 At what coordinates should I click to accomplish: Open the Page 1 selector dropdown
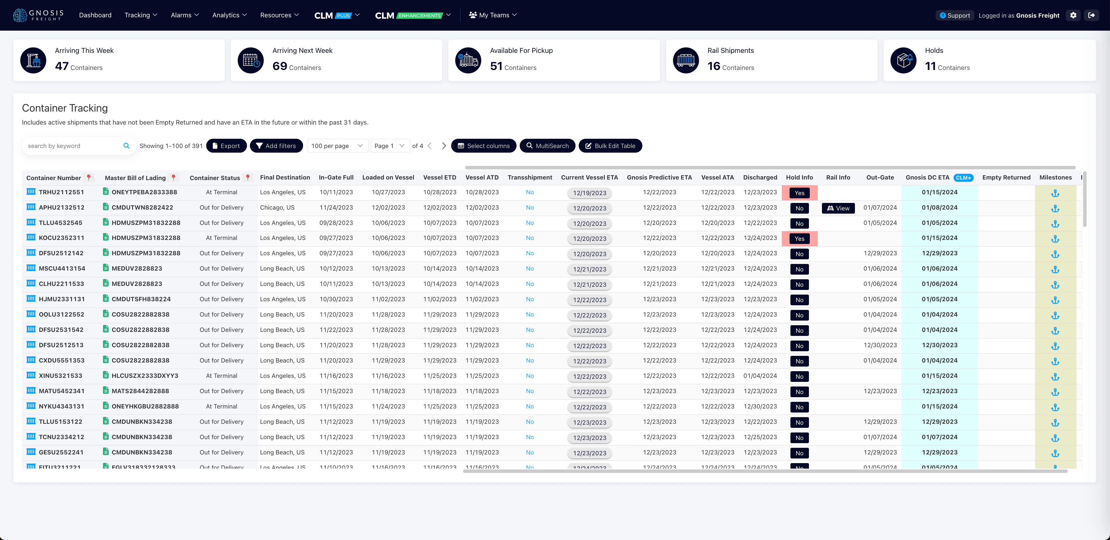point(390,145)
